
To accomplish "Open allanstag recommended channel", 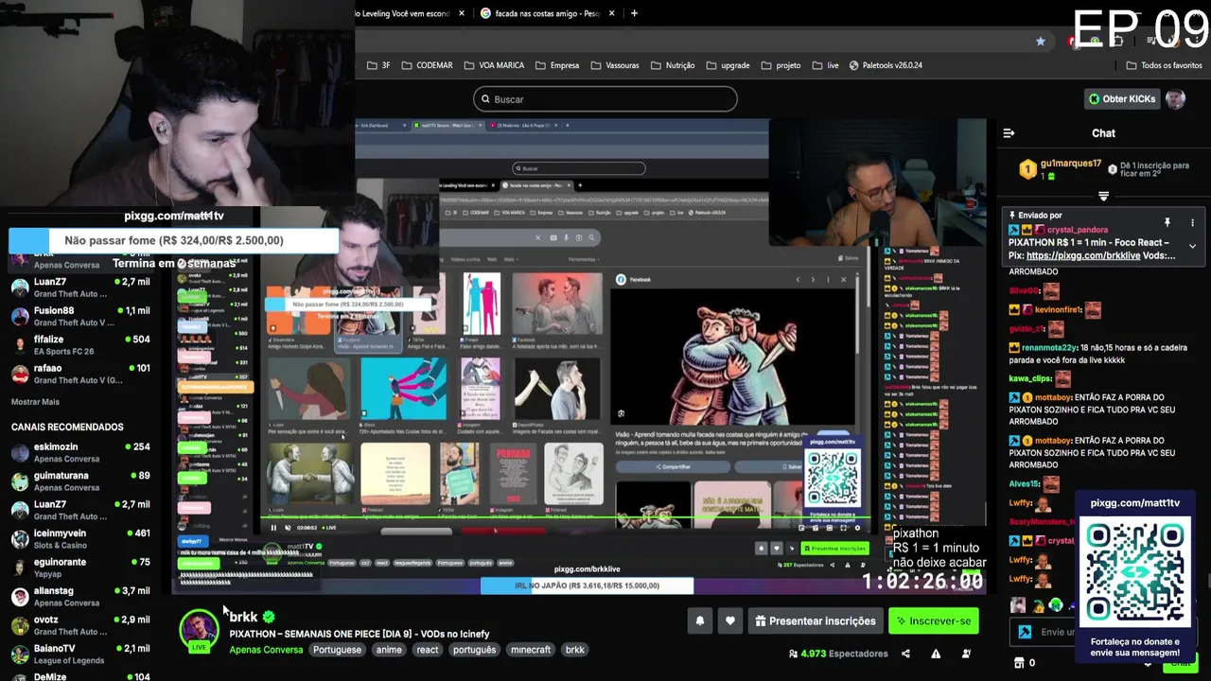I will tap(79, 597).
